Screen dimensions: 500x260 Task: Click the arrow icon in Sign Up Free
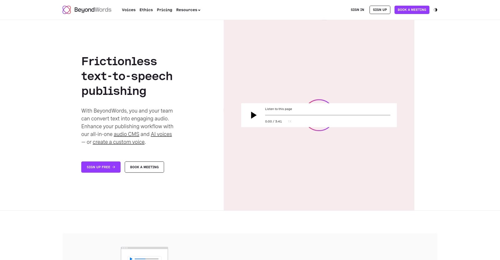[x=114, y=167]
